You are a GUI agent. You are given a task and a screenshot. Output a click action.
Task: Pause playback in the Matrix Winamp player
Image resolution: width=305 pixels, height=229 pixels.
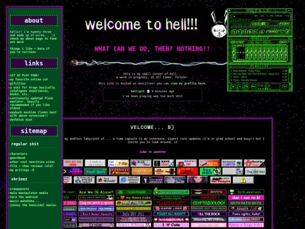click(245, 32)
